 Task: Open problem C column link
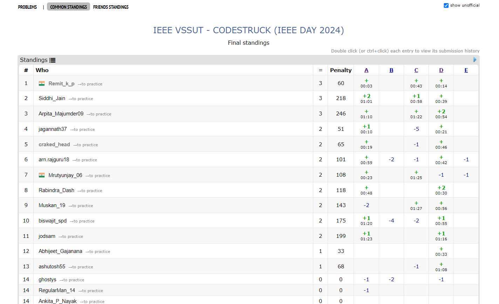click(416, 70)
